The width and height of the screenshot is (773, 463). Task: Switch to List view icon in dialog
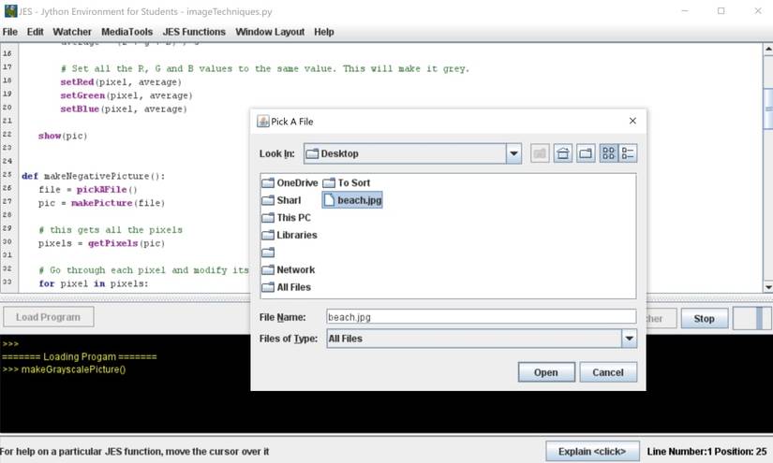(609, 153)
